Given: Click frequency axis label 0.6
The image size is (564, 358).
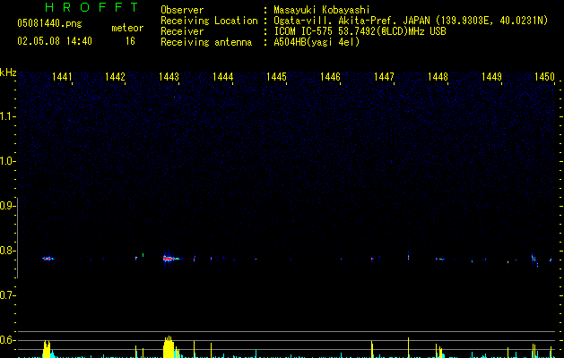Looking at the screenshot, I should tap(7, 340).
